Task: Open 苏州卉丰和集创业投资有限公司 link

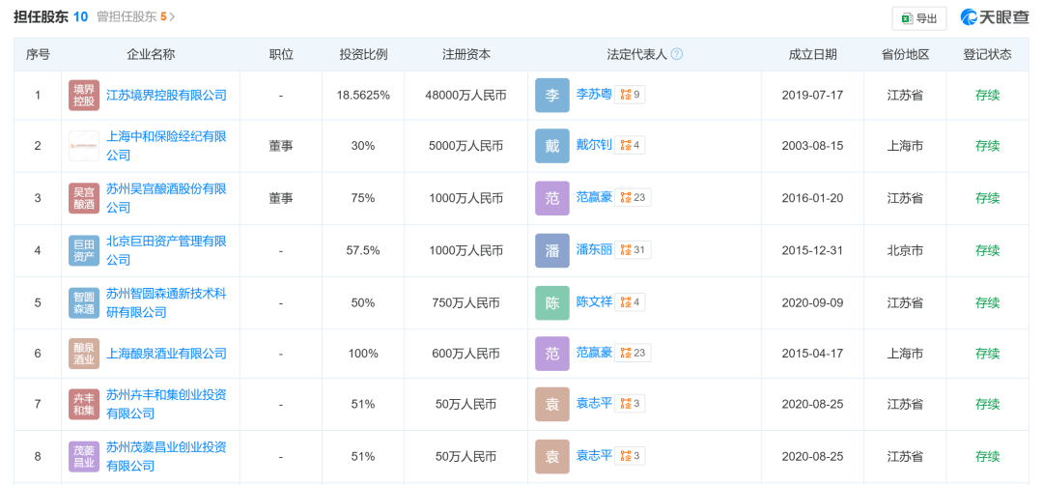Action: (166, 404)
